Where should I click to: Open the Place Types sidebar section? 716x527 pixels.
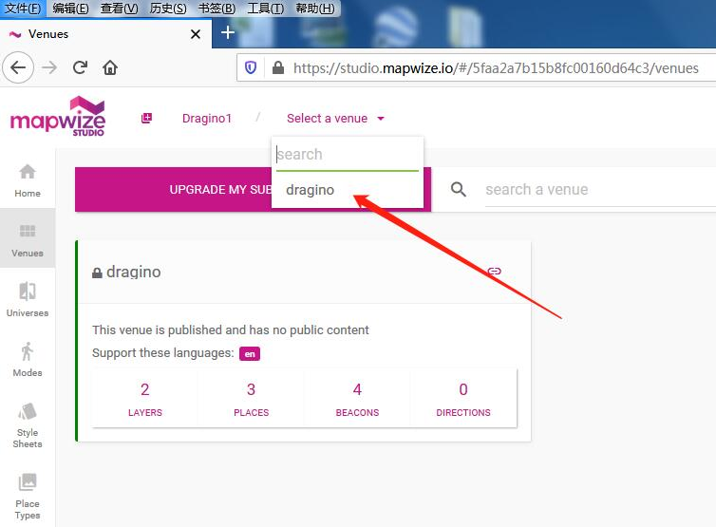pos(28,497)
